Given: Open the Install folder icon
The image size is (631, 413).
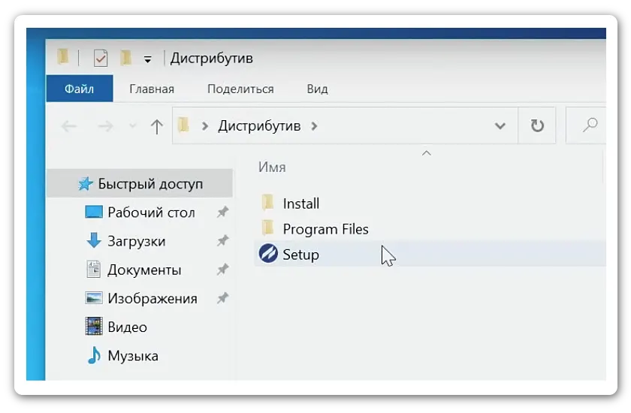Looking at the screenshot, I should pos(267,203).
